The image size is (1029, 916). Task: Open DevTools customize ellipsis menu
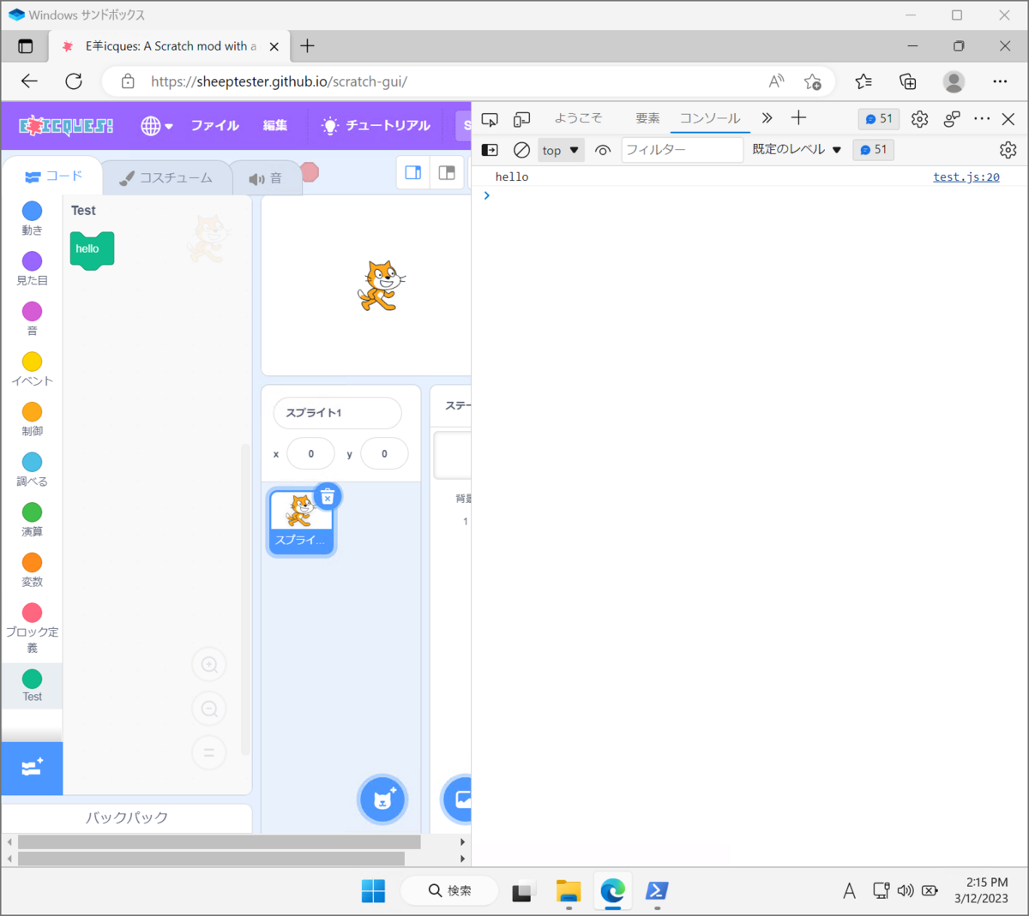(982, 119)
